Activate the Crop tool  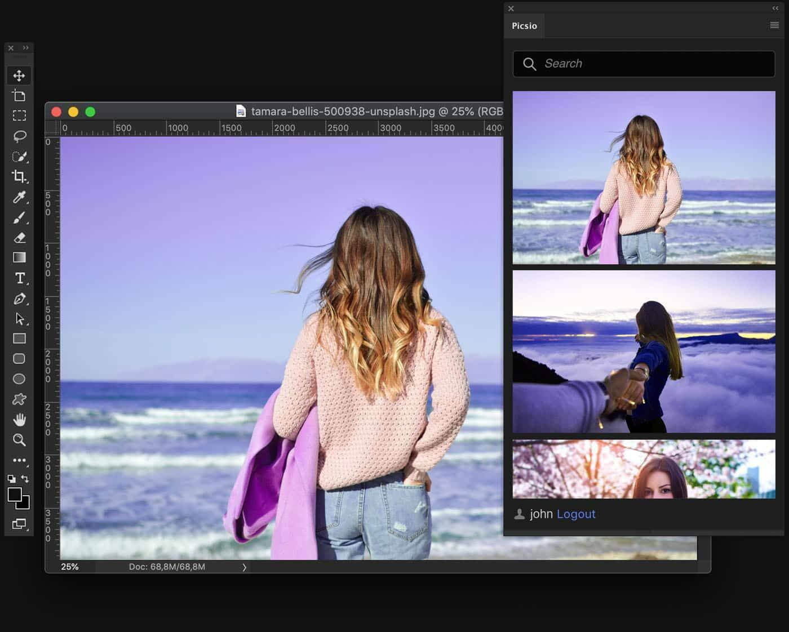(x=19, y=176)
